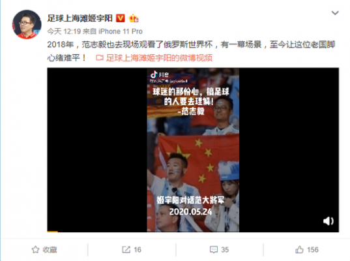Image resolution: width=350 pixels, height=261 pixels.
Task: Click the repost share icon
Action: pos(126,250)
